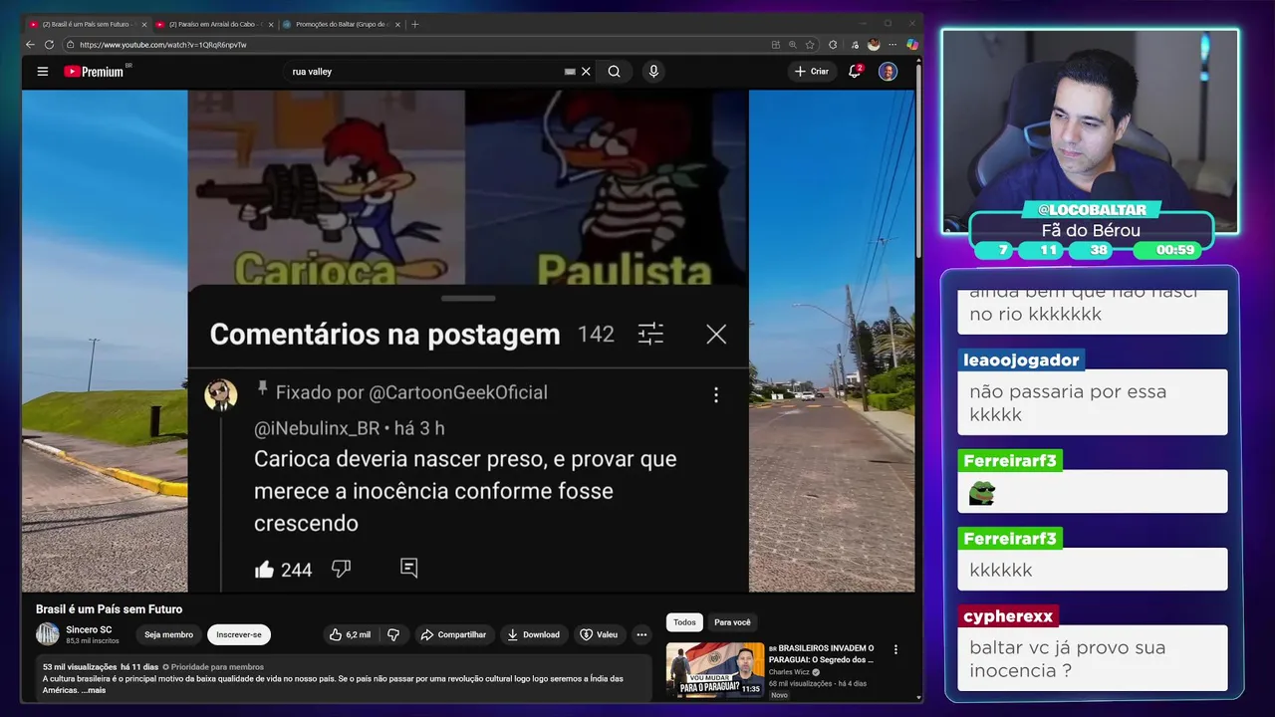
Task: Click the magnifier search button
Action: [x=615, y=72]
